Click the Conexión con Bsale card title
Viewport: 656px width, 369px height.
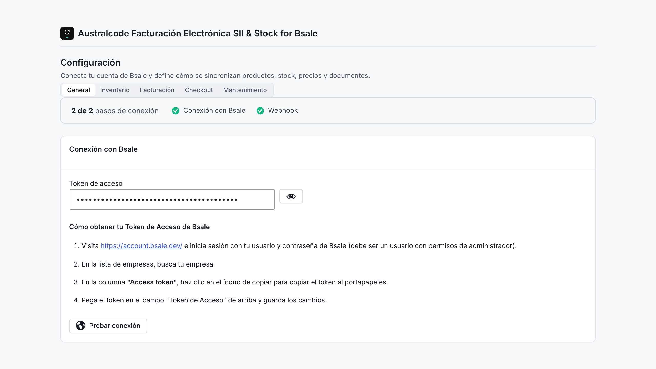coord(103,149)
